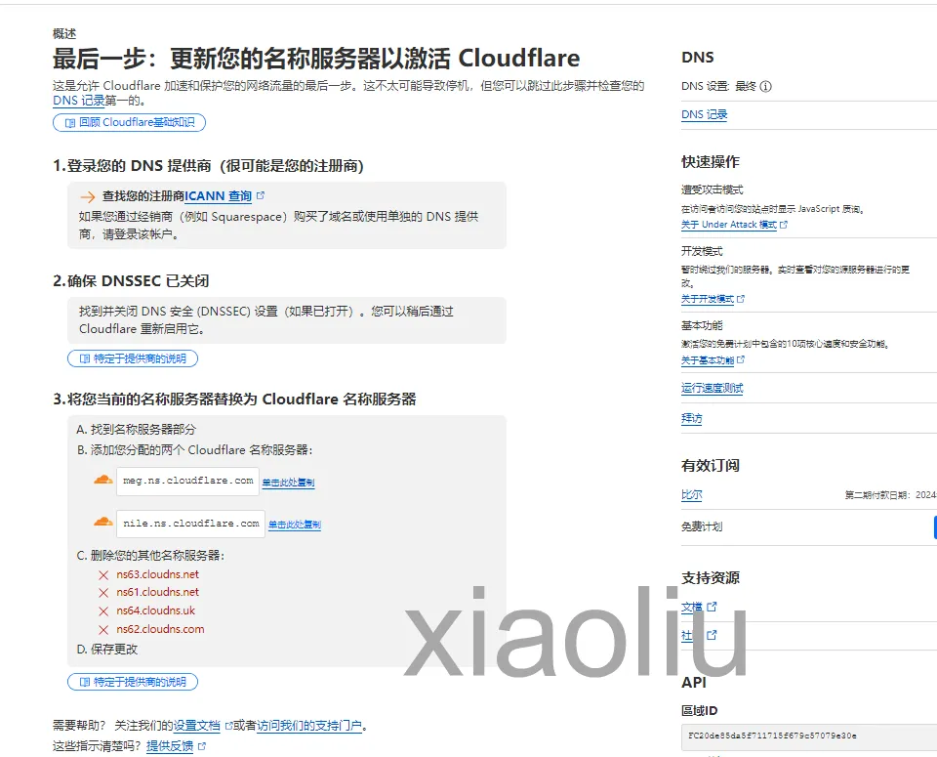This screenshot has width=937, height=757.
Task: Open the 文档 support resource link
Action: (691, 607)
